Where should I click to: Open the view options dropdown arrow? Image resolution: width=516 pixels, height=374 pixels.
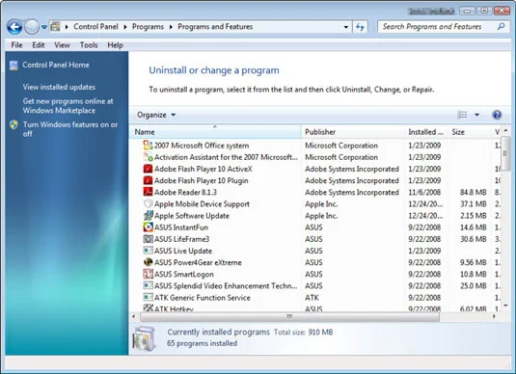click(x=476, y=115)
